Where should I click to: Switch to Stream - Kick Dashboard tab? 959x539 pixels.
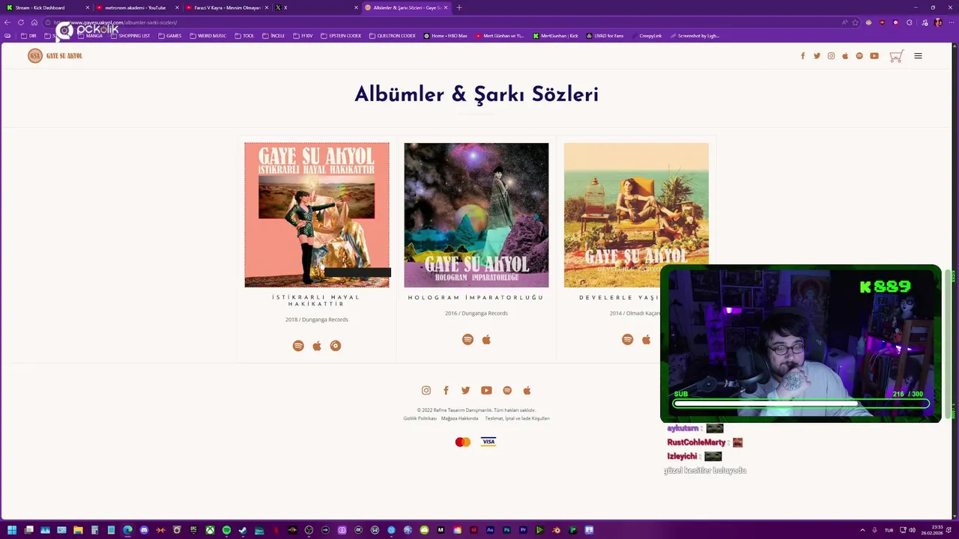pos(46,7)
